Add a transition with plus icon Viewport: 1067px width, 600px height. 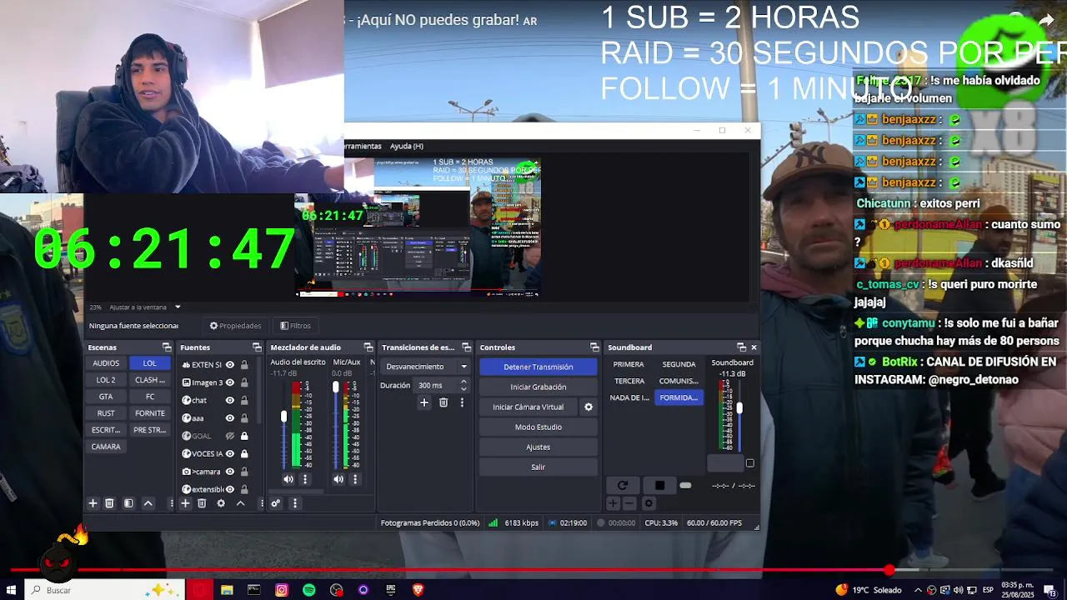click(423, 402)
